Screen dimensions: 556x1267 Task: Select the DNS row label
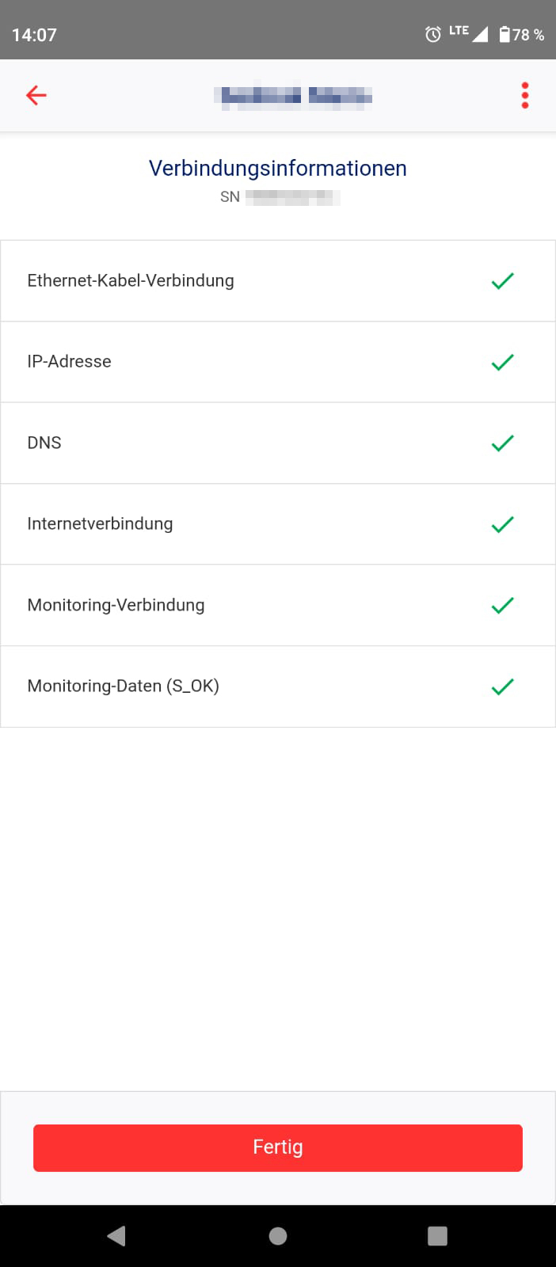pyautogui.click(x=44, y=443)
